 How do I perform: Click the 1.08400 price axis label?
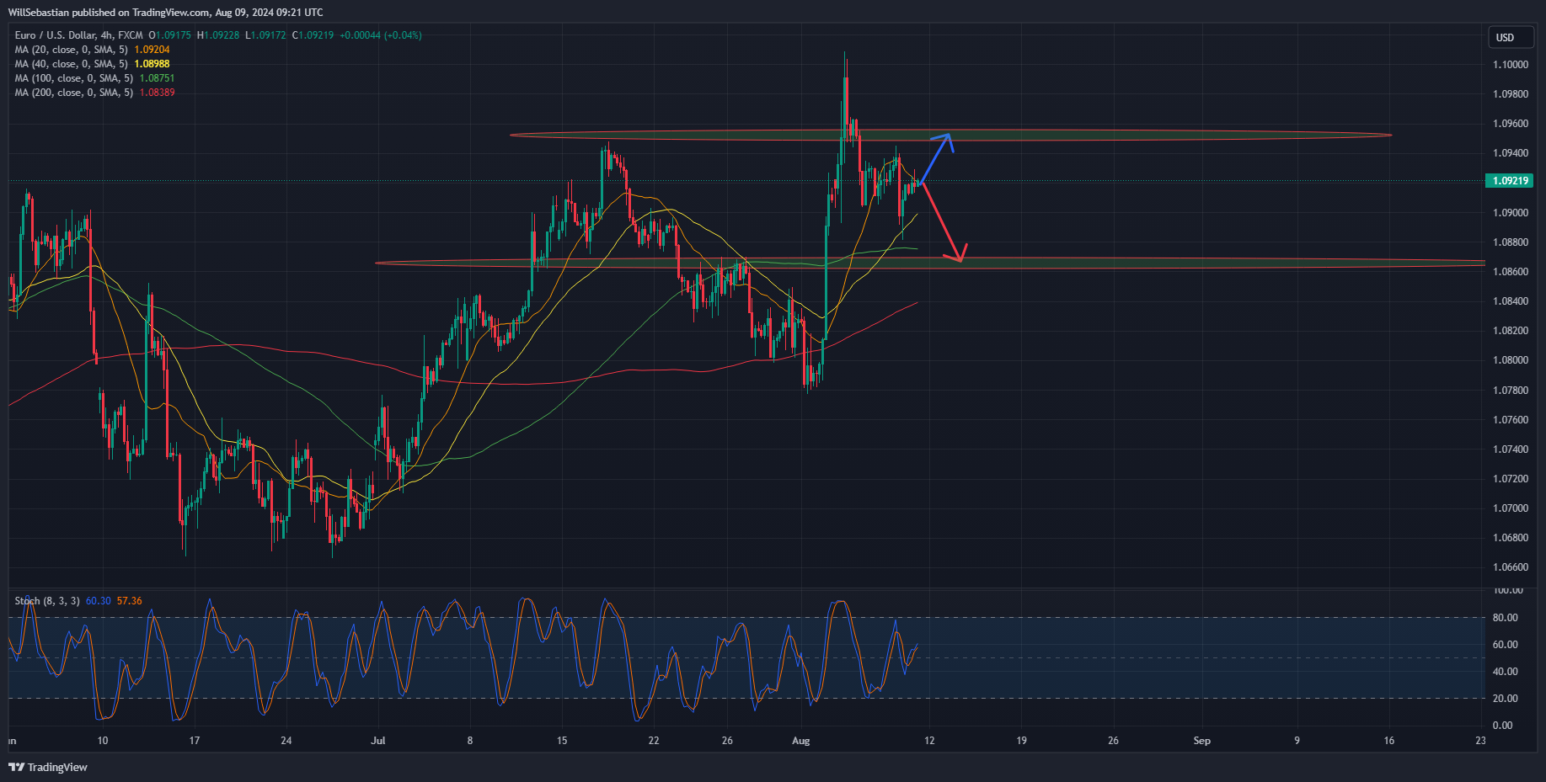pyautogui.click(x=1510, y=301)
